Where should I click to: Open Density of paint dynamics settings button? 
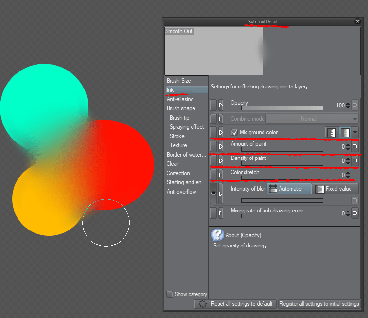(x=355, y=160)
